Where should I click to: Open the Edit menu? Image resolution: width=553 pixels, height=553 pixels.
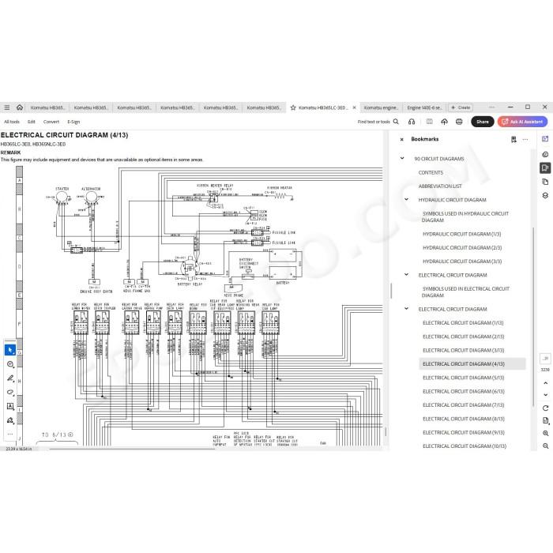[32, 122]
